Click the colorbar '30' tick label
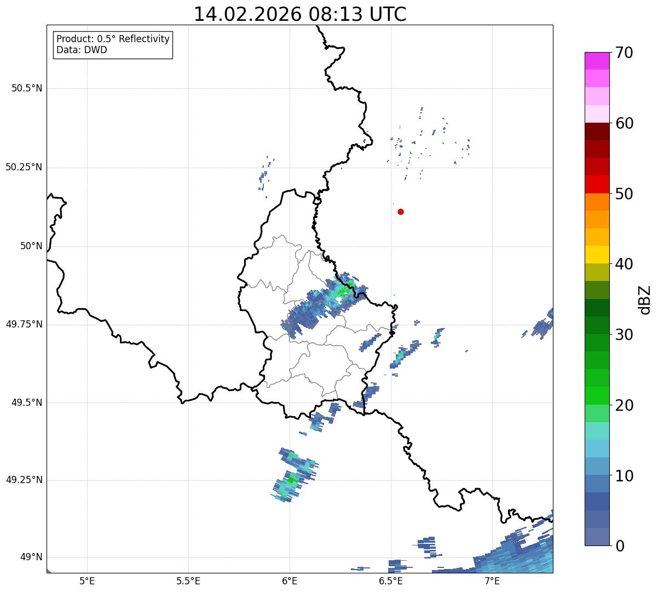 tap(625, 335)
